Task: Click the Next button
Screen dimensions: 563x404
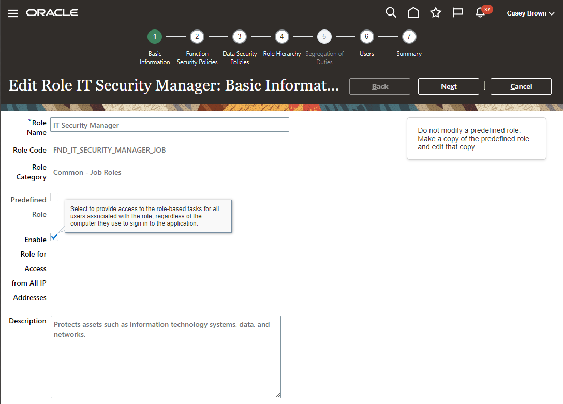Action: [449, 86]
